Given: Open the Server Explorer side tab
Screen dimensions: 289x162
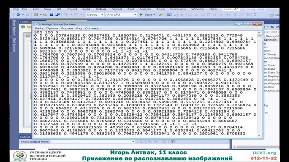Looking at the screenshot, I should (x=14, y=28).
